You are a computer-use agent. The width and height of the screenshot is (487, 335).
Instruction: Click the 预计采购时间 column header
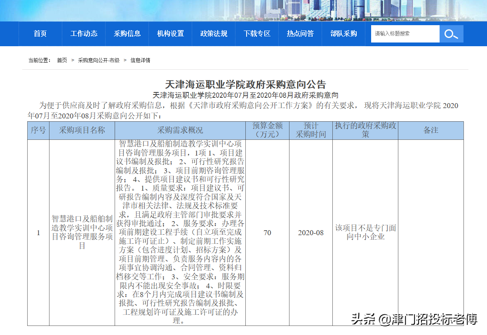[310, 130]
